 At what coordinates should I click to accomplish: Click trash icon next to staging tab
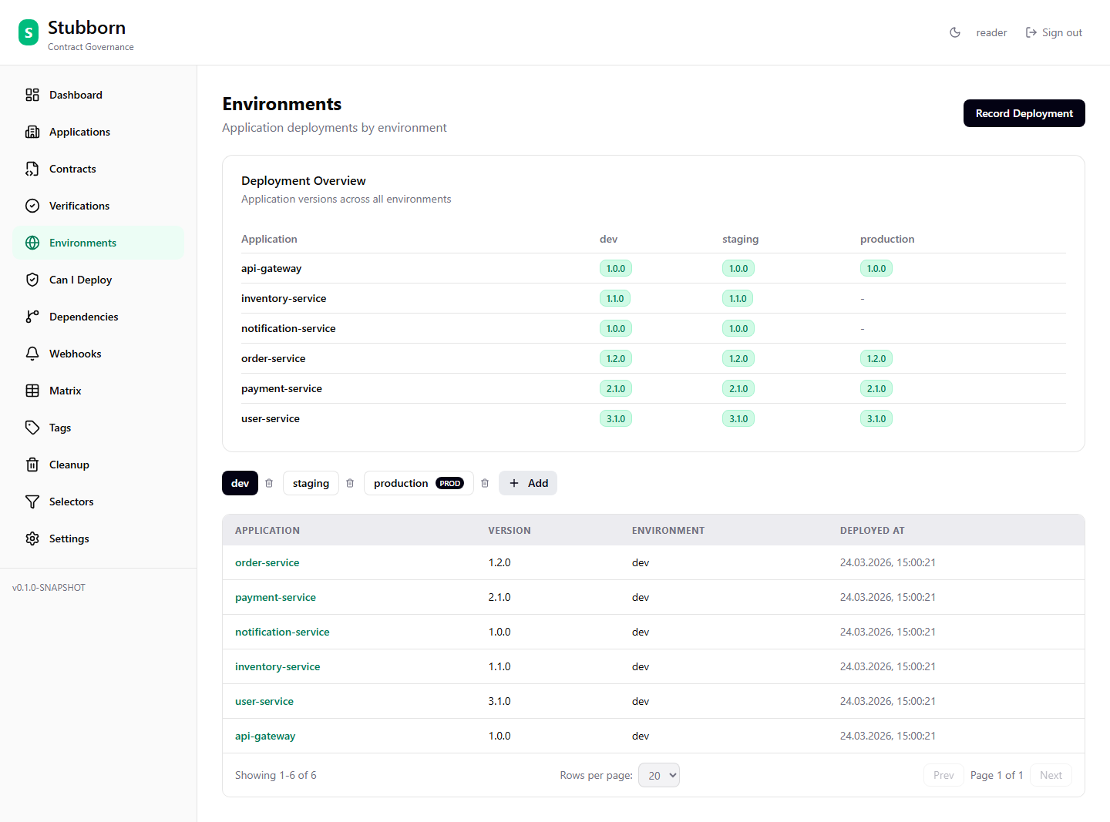350,483
